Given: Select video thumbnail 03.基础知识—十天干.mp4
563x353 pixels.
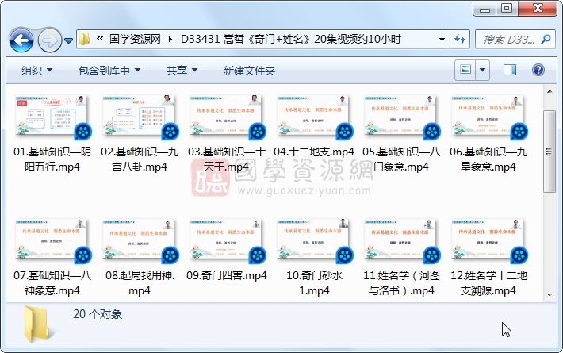Looking at the screenshot, I should 225,116.
